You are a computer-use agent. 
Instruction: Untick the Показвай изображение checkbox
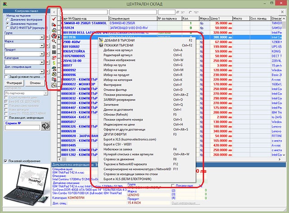[x=6, y=161]
